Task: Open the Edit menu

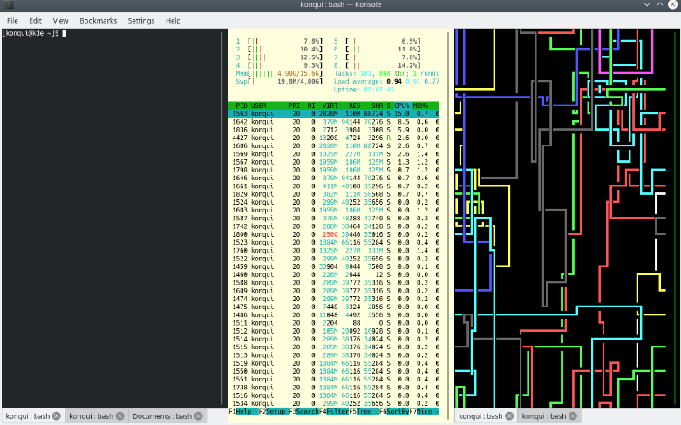Action: [x=35, y=20]
